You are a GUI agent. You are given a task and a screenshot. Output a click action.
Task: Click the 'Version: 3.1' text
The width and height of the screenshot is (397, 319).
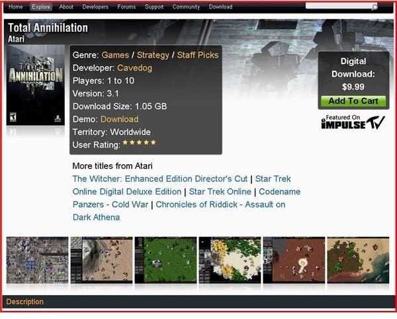96,93
